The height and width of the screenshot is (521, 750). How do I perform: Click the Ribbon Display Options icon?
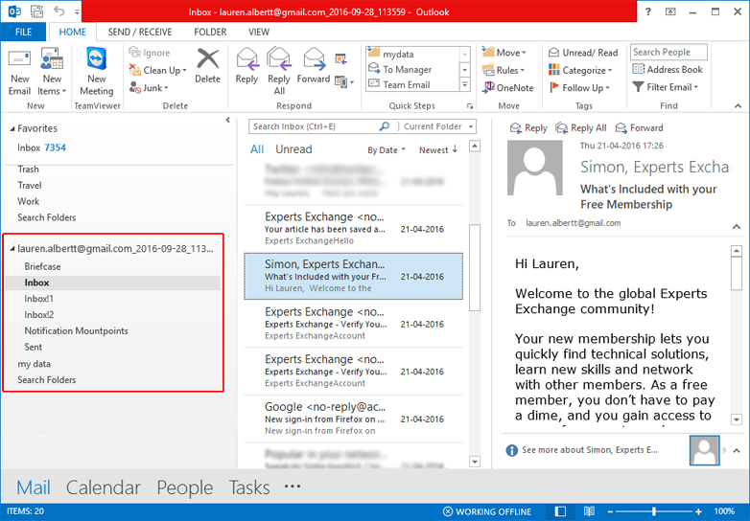click(x=670, y=11)
